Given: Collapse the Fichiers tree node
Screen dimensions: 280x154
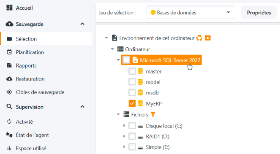Looking at the screenshot, I should point(118,114).
